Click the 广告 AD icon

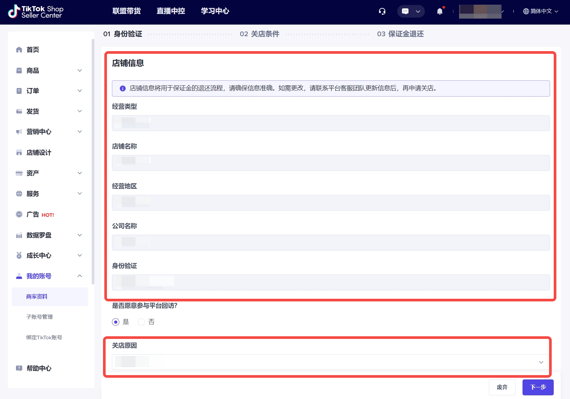click(19, 214)
